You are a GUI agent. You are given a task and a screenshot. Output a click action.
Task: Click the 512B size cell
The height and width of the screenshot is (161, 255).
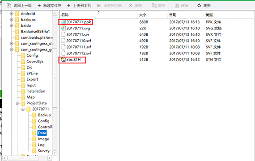tap(144, 60)
